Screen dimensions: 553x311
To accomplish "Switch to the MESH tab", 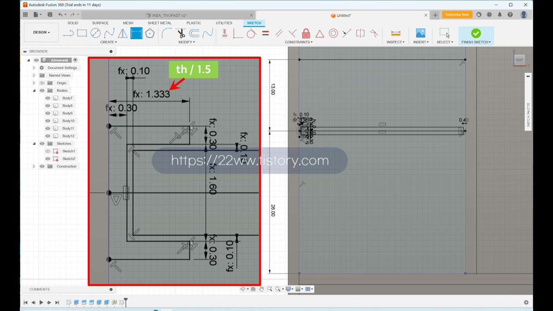I will (128, 23).
